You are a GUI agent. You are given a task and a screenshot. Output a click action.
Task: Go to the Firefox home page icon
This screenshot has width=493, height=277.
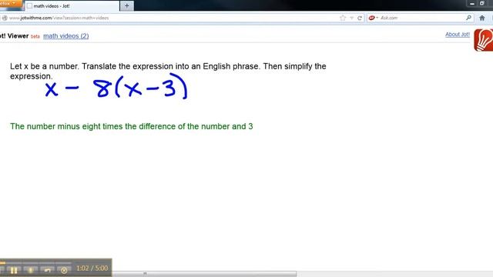pos(482,18)
